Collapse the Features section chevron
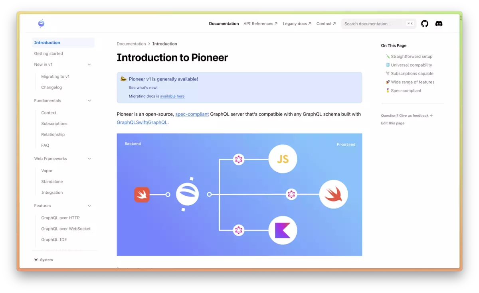The image size is (479, 293). (89, 206)
